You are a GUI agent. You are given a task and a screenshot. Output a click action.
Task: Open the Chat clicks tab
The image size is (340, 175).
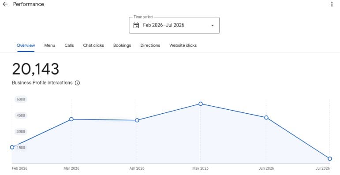93,45
